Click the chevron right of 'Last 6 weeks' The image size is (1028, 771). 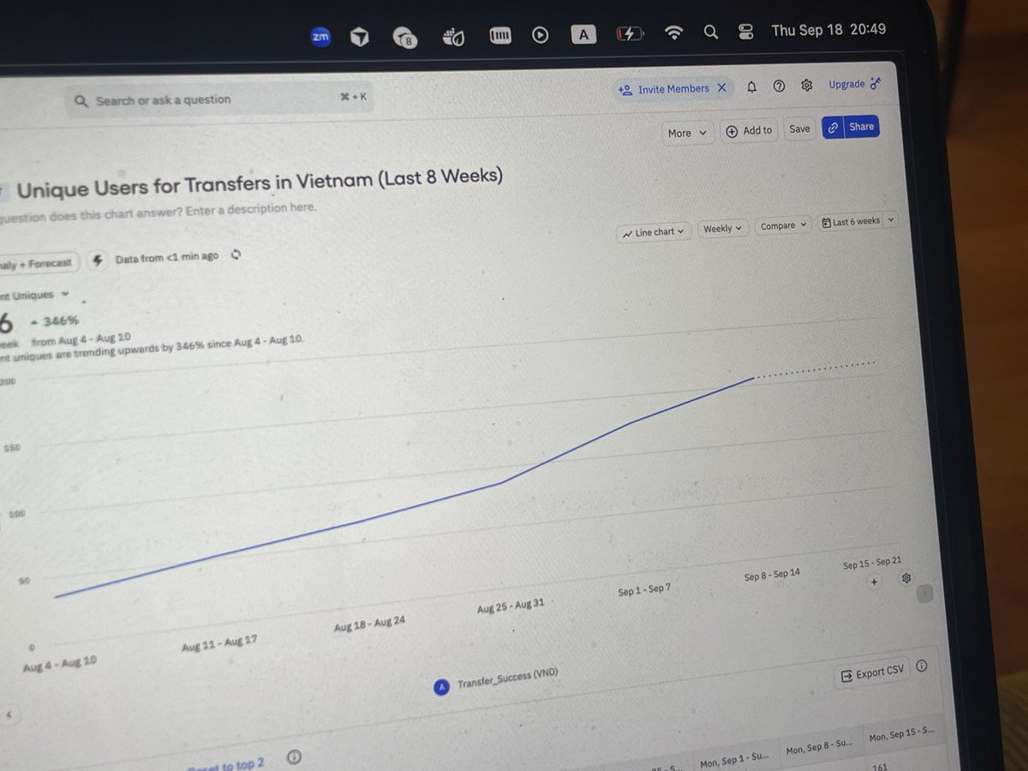890,219
